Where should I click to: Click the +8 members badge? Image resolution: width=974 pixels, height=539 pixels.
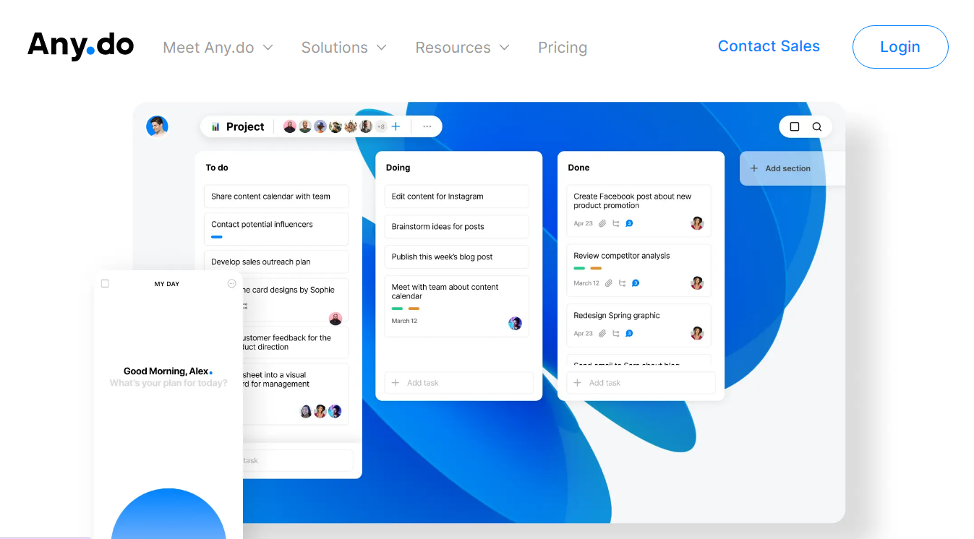click(x=381, y=126)
